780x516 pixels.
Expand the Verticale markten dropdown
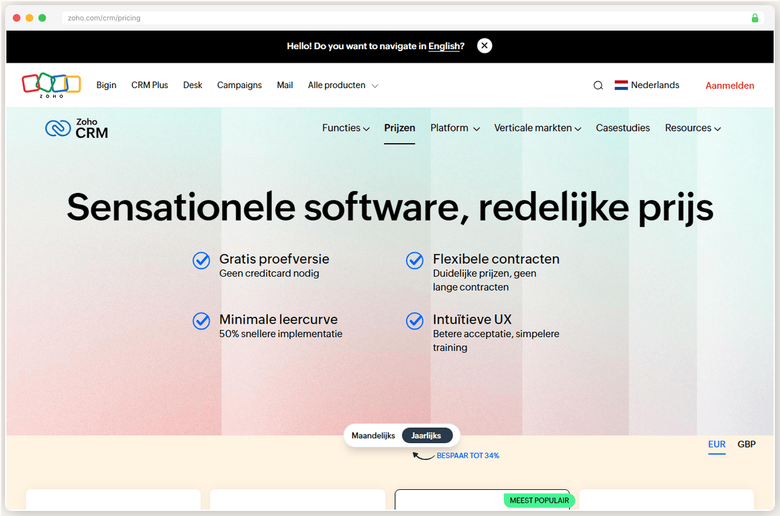click(x=537, y=128)
